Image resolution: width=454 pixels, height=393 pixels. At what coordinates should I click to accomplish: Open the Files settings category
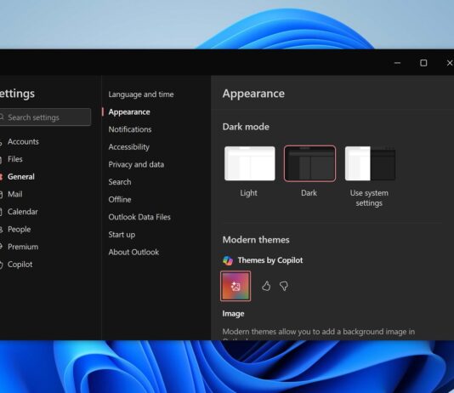tap(15, 159)
